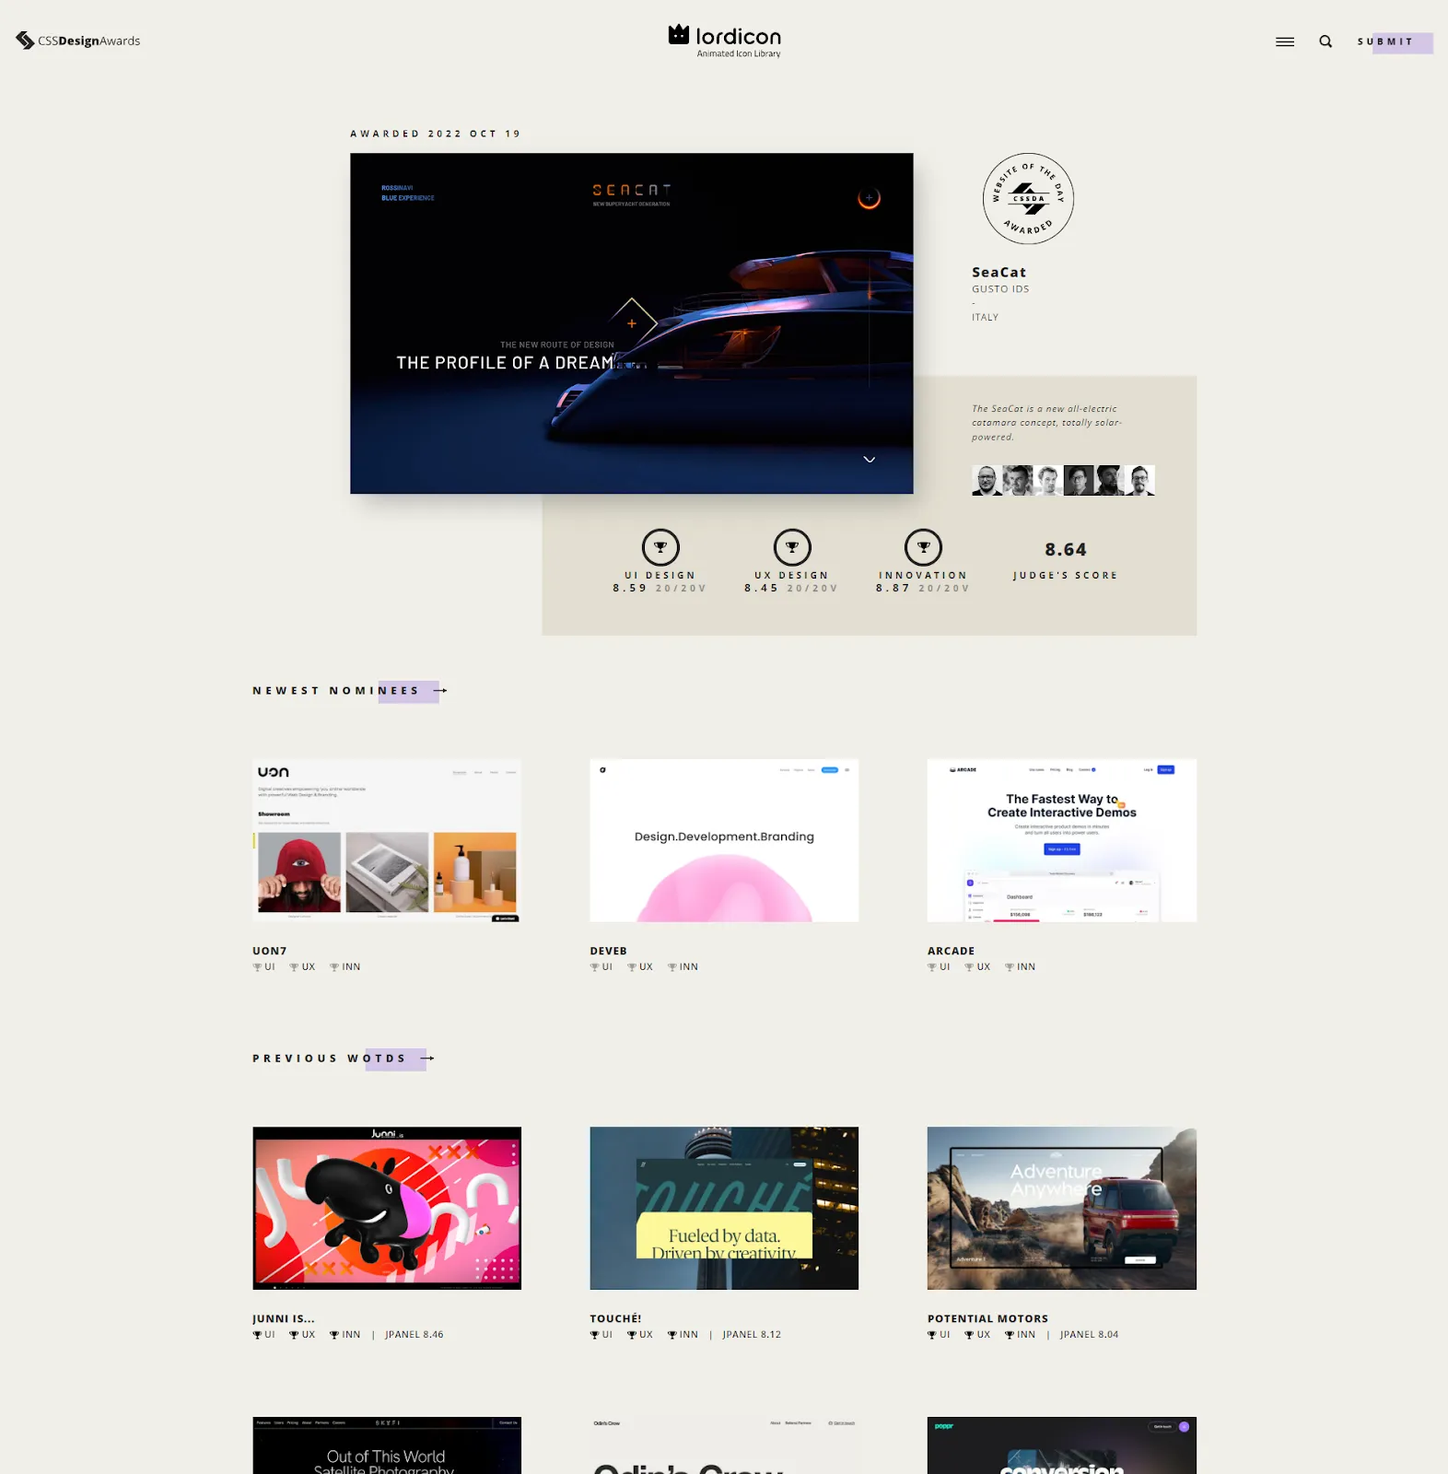Screen dimensions: 1448x1474
Task: Open the SeaCat website screenshot
Action: point(632,323)
